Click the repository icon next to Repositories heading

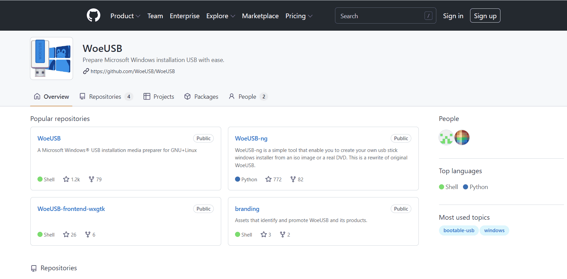[x=34, y=268]
